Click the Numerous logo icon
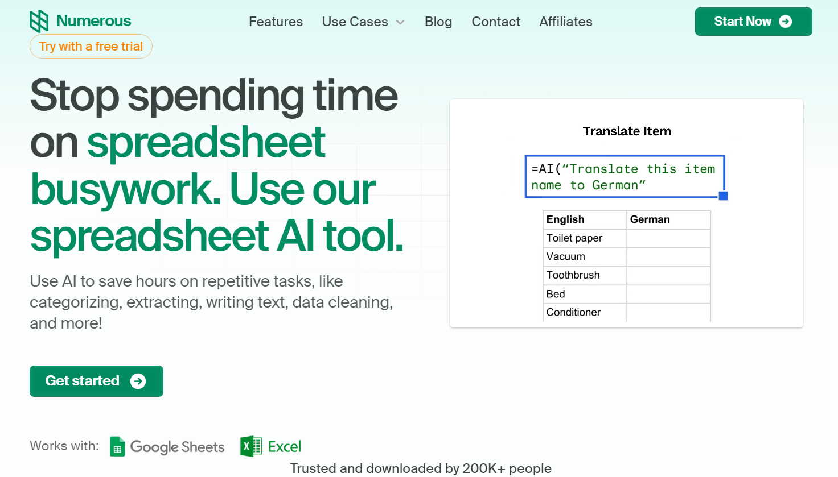The width and height of the screenshot is (838, 477). point(39,21)
